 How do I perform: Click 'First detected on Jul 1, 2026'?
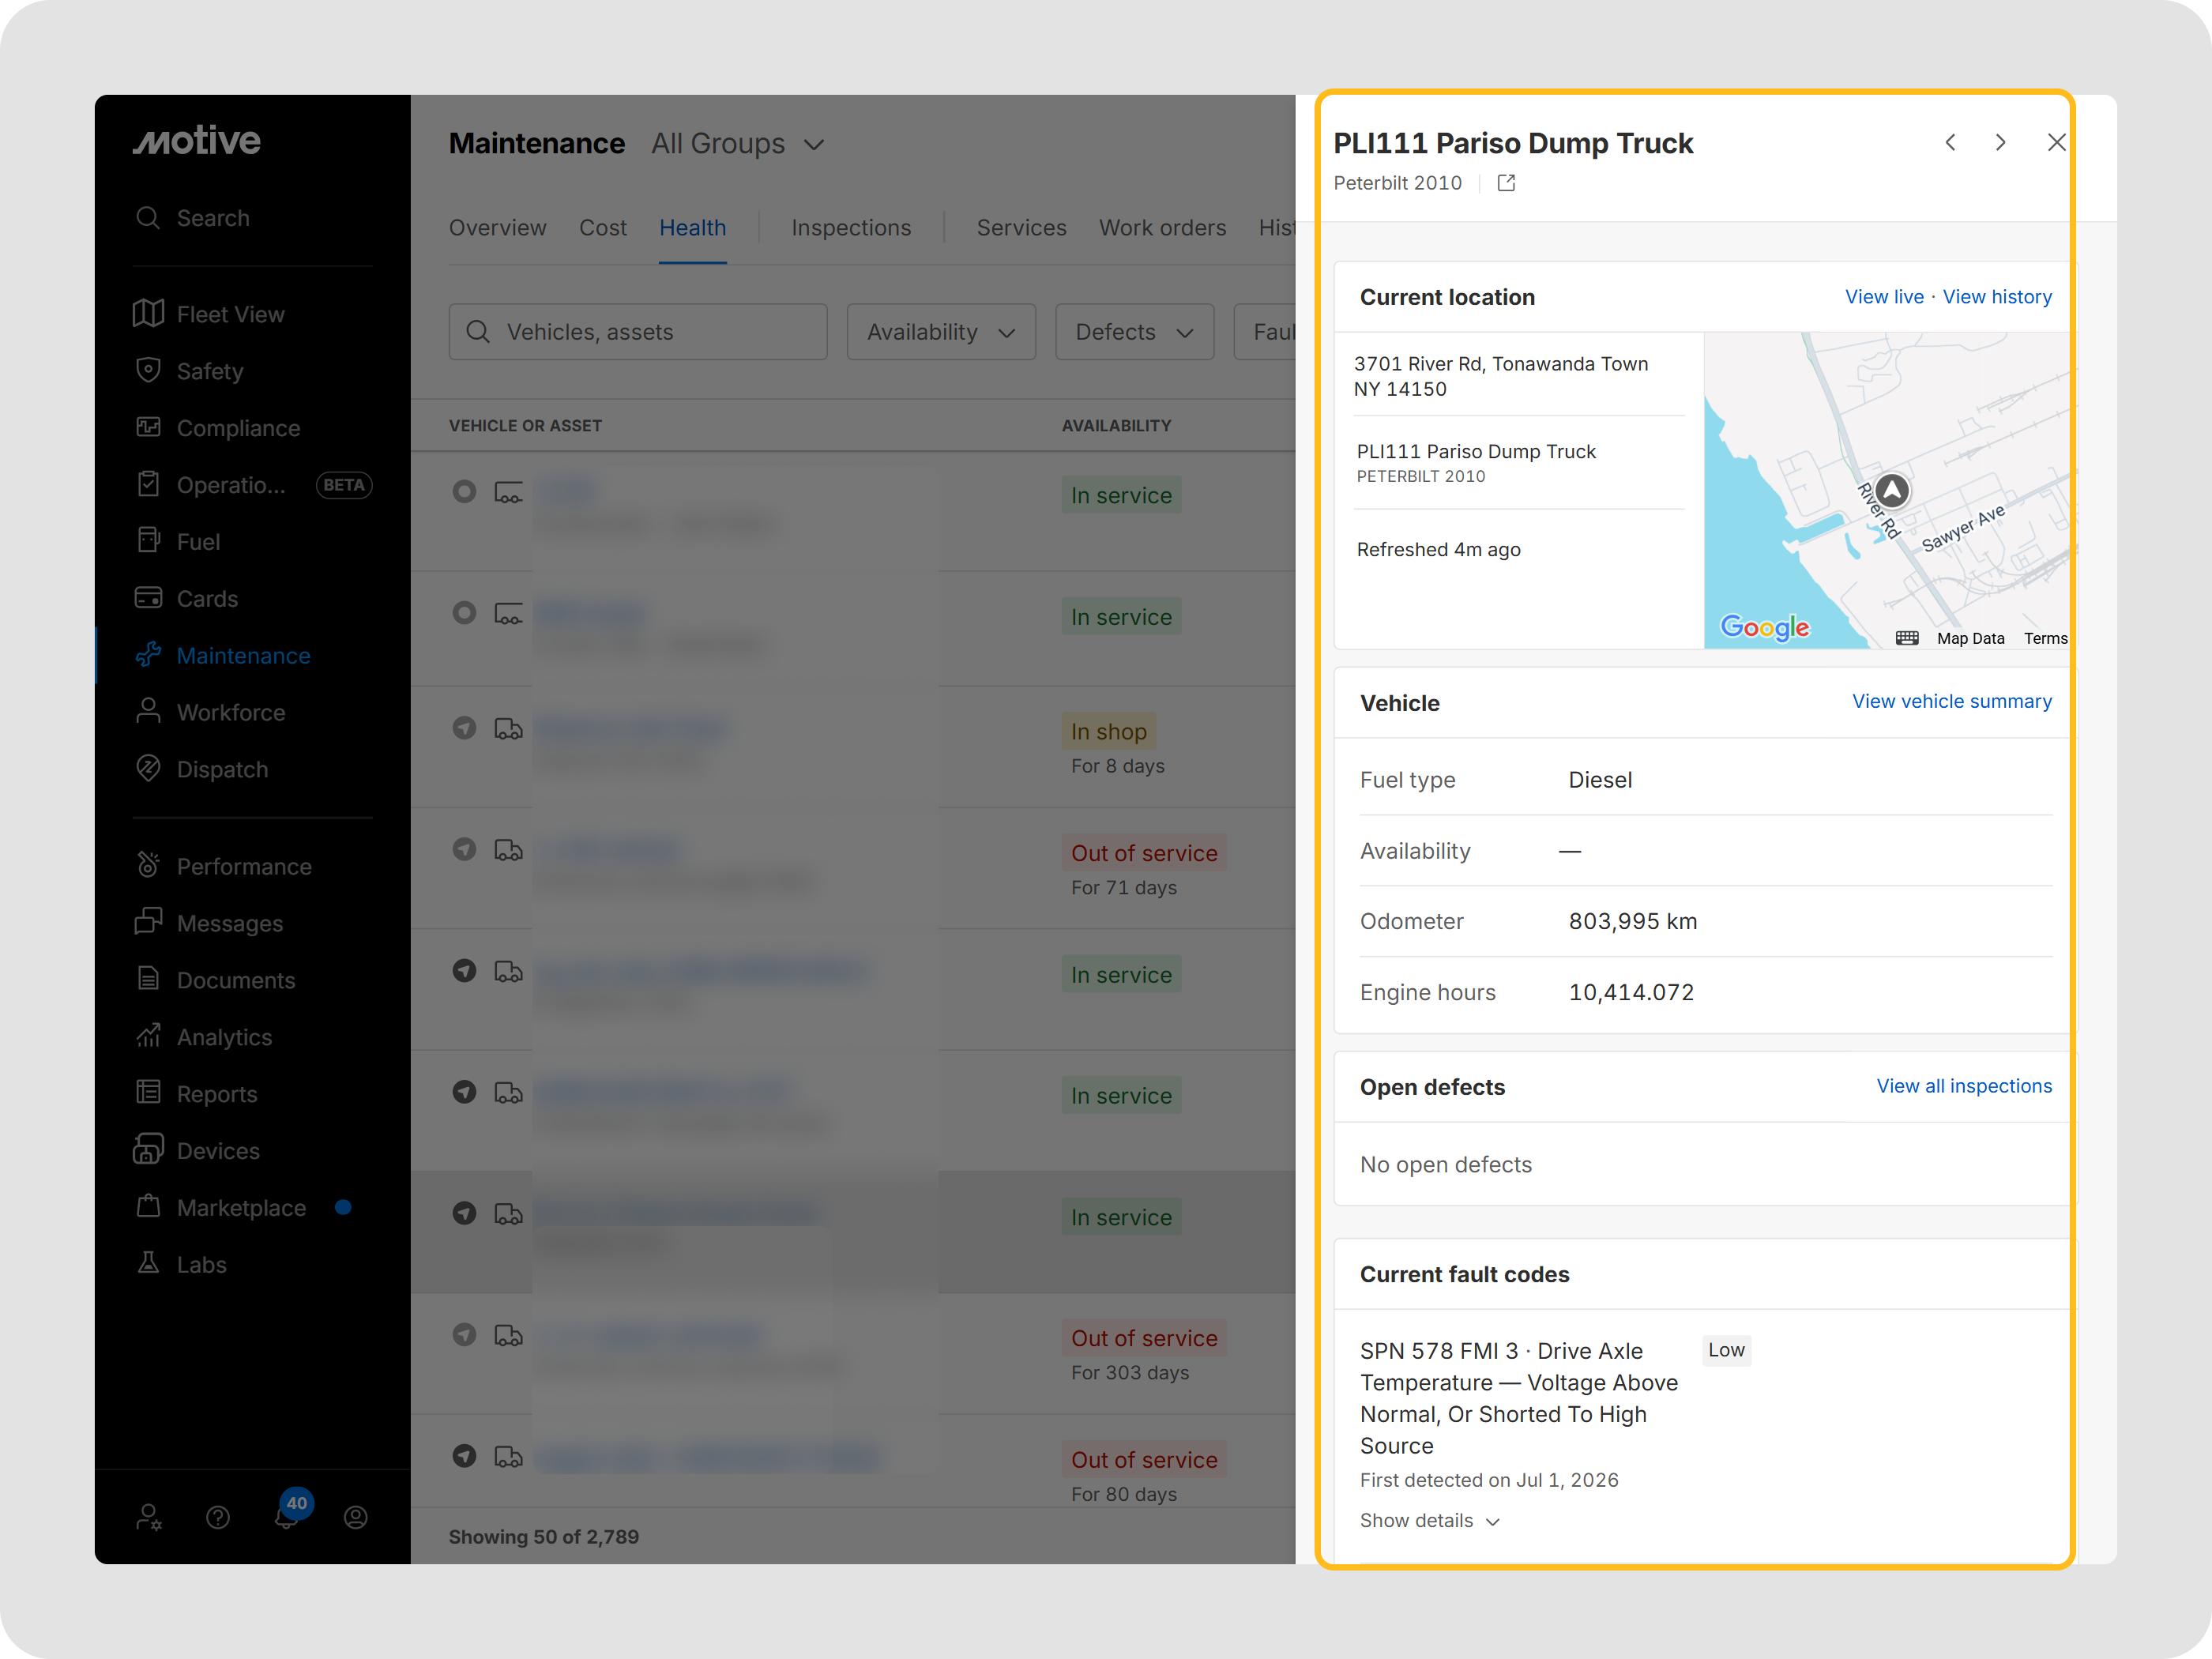coord(1489,1481)
